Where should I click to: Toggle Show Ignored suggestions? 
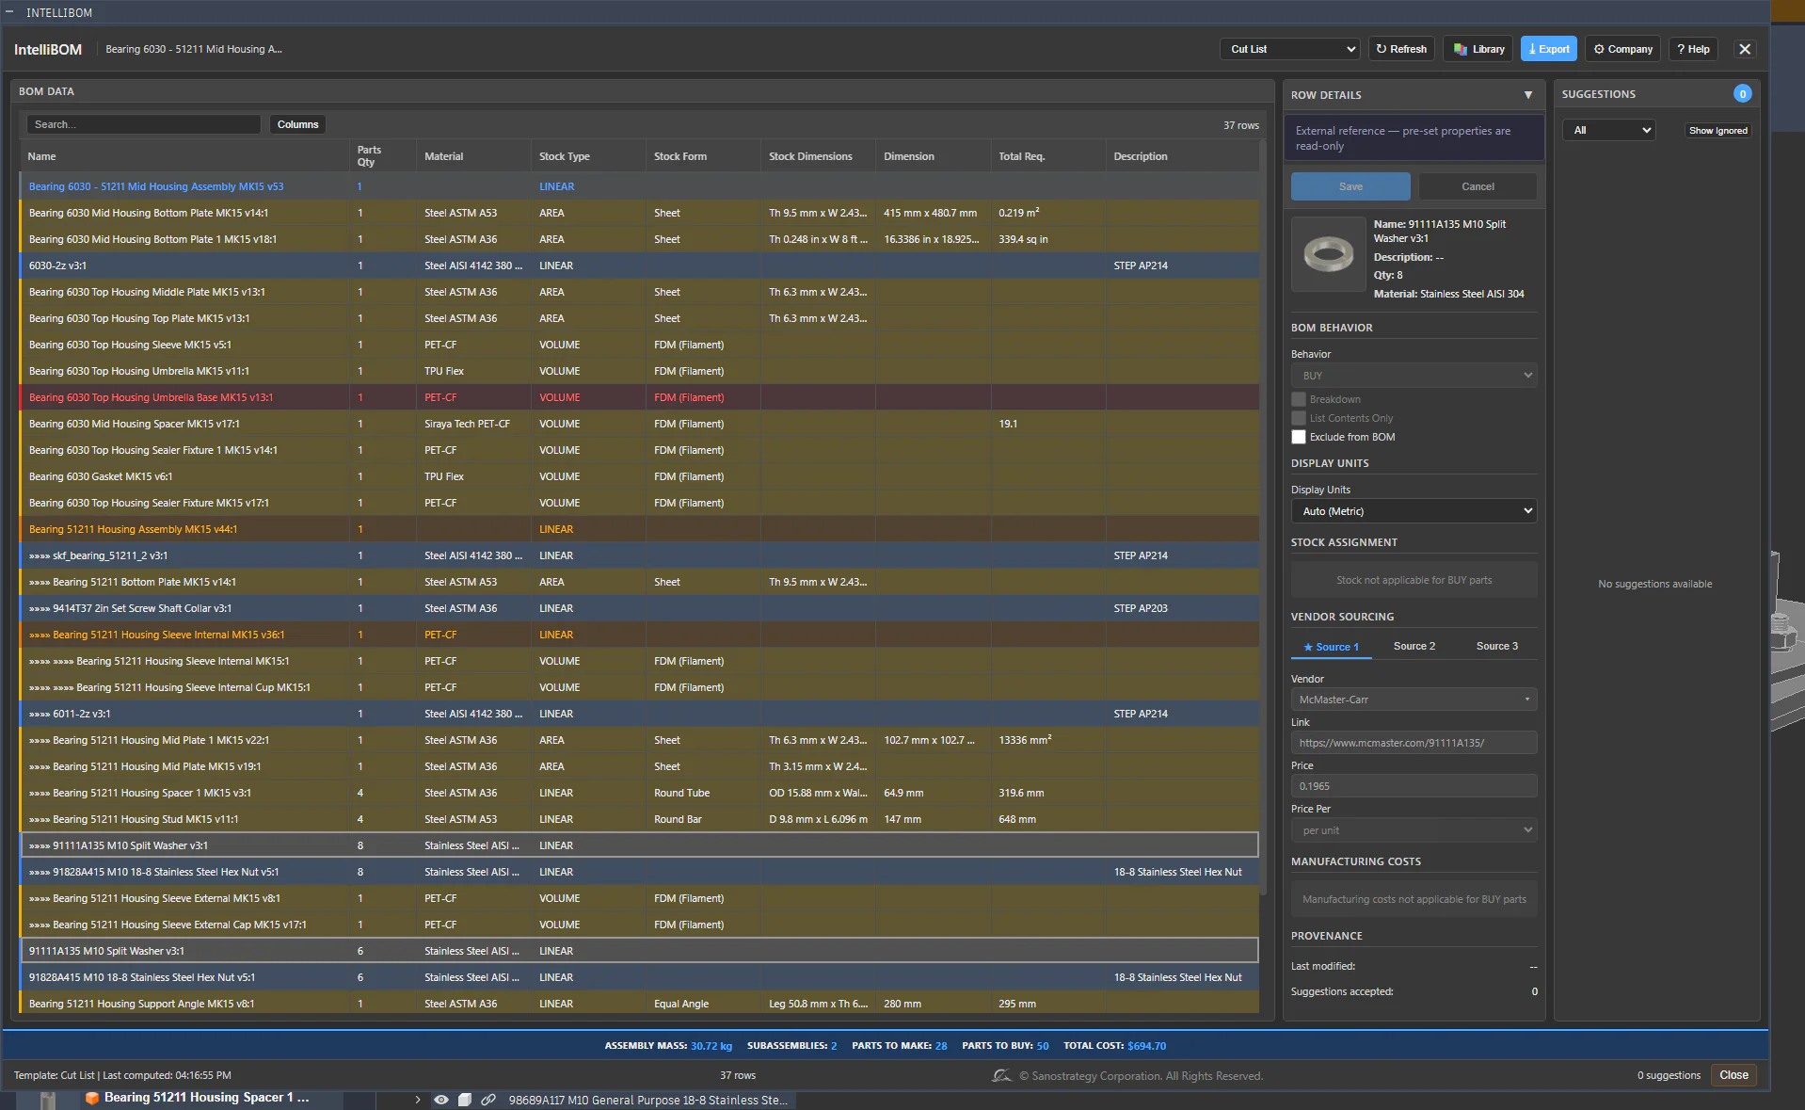click(1717, 131)
